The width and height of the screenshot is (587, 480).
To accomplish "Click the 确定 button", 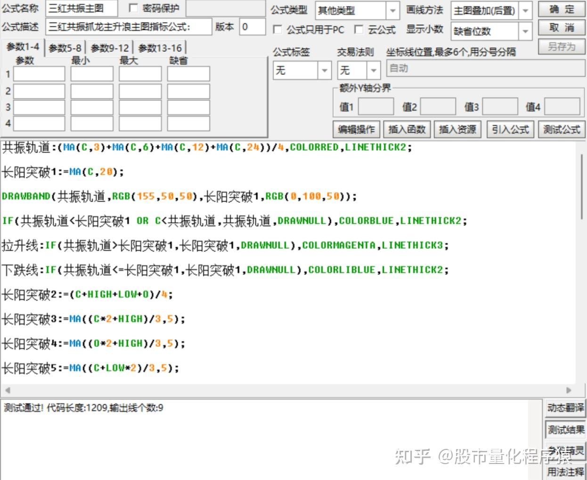I will click(x=562, y=9).
